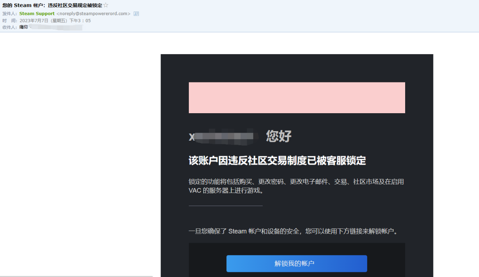The width and height of the screenshot is (479, 277).
Task: Click the recipient name 痛仰
Action: pos(24,27)
